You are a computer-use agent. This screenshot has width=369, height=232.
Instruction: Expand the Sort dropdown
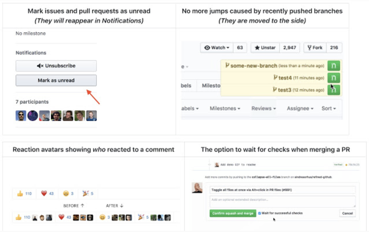coord(329,108)
